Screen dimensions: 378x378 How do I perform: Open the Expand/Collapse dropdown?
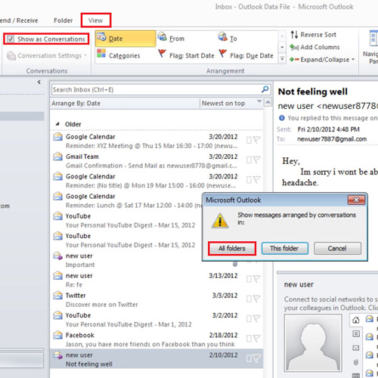[x=322, y=60]
